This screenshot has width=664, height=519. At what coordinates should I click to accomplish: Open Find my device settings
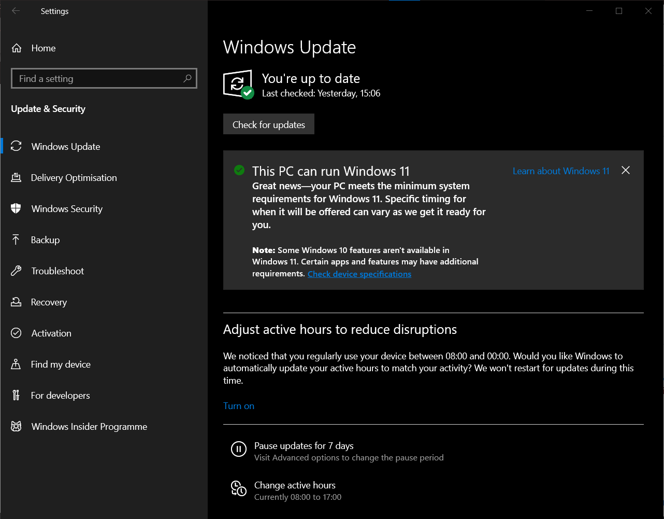coord(104,364)
